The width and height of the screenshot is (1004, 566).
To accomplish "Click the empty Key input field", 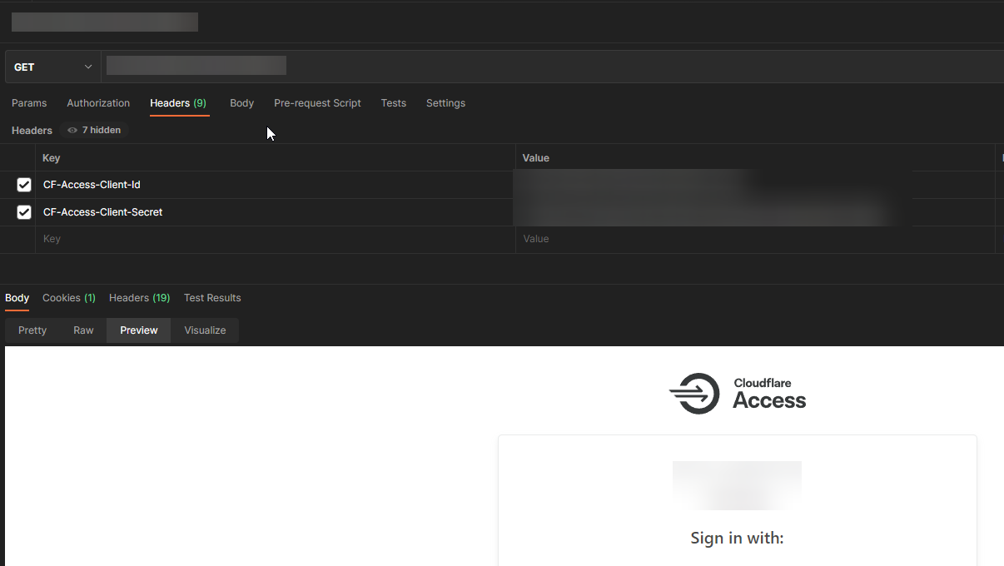I will tap(275, 239).
